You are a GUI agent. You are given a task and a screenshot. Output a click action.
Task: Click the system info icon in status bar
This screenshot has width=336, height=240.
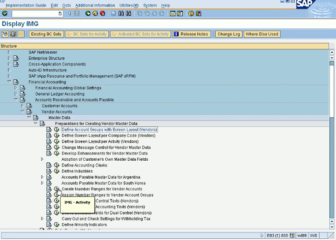tap(292, 235)
